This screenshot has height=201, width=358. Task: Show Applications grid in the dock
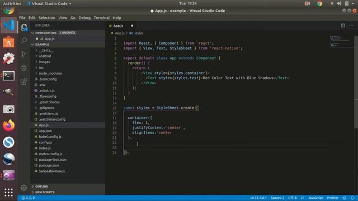(8, 193)
